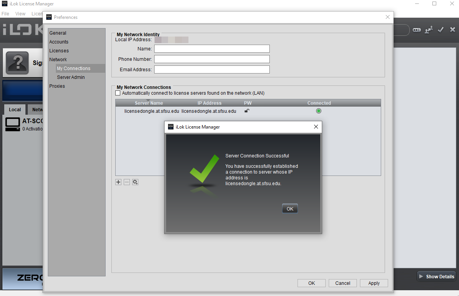Click the Email Address input field
Image resolution: width=459 pixels, height=296 pixels.
212,69
